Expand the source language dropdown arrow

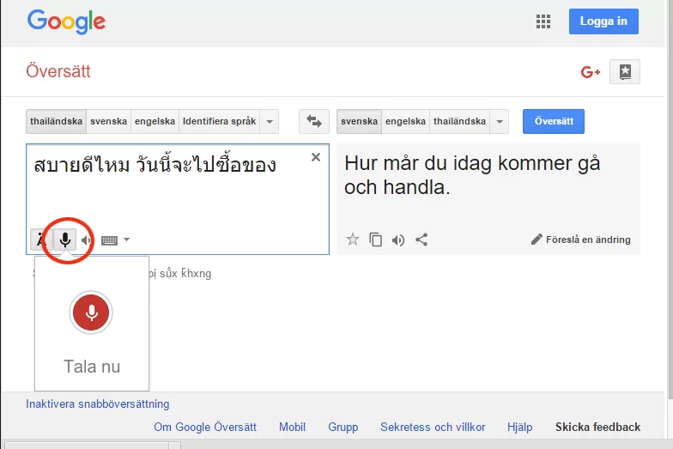[x=270, y=122]
